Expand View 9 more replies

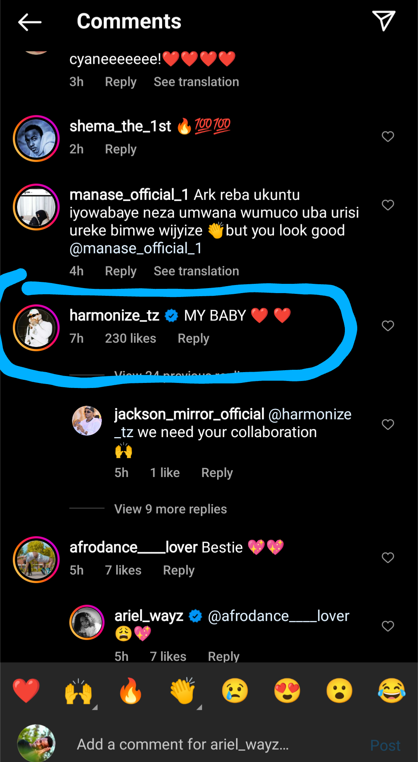170,509
